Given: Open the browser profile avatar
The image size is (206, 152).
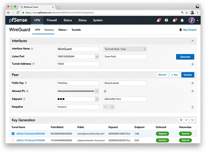Looking at the screenshot, I should [x=192, y=13].
